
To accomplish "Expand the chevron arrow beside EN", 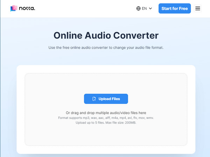I will coord(150,8).
